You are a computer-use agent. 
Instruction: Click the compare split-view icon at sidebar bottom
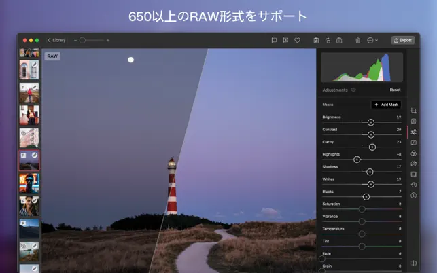click(414, 263)
